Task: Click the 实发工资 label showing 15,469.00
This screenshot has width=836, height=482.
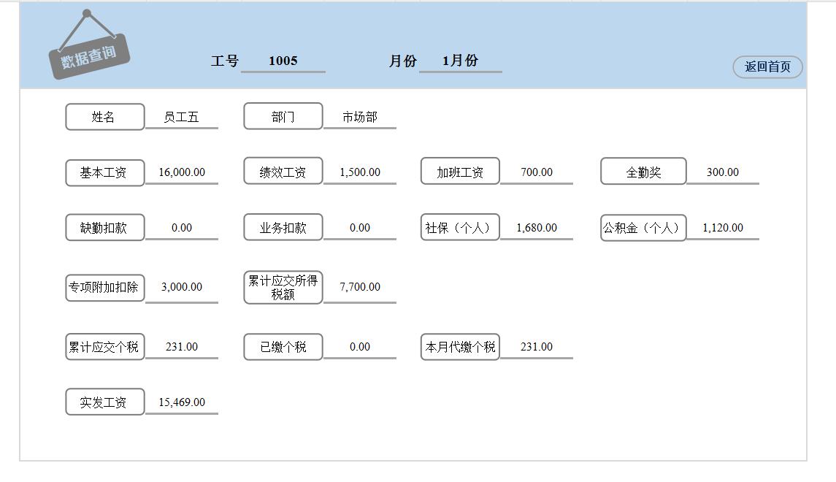Action: click(104, 402)
